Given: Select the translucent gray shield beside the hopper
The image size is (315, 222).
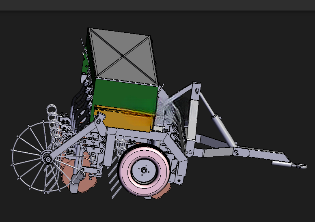Looking at the screenshot, I should coord(173,110).
